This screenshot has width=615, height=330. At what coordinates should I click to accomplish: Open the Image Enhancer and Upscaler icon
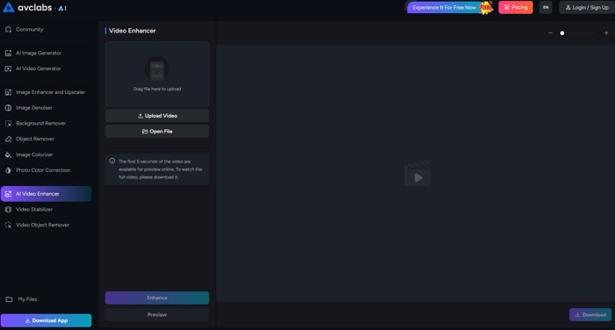[x=8, y=92]
